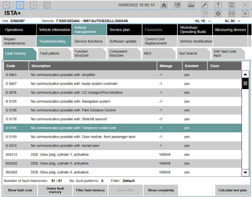
Task: Open SAE fault code input tab
Action: [x=228, y=53]
